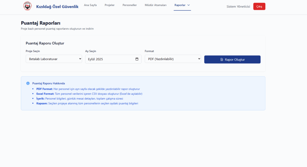Open the calendar picker icon in month field

click(137, 59)
